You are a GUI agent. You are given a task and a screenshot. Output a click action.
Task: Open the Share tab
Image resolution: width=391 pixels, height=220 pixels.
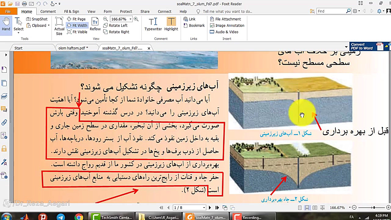145,11
